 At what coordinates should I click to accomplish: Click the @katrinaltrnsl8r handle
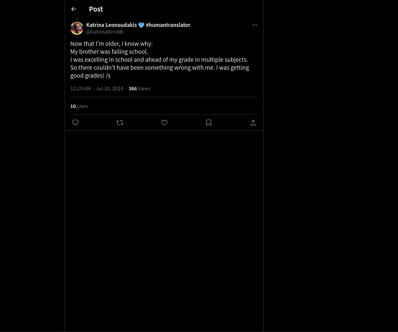coord(105,32)
